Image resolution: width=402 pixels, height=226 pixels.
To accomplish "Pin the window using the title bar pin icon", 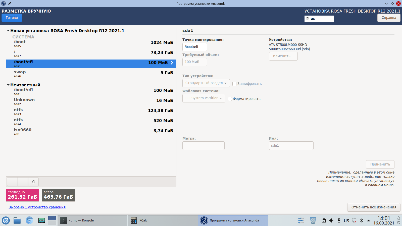I will tap(10, 4).
